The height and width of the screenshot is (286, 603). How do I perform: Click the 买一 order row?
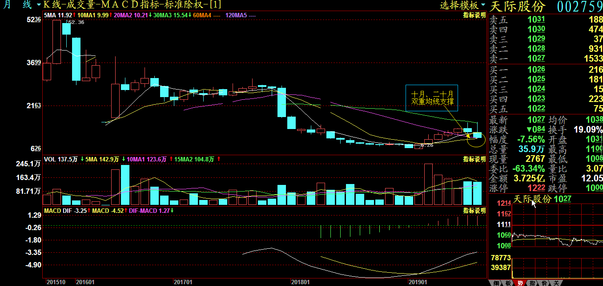(546, 70)
